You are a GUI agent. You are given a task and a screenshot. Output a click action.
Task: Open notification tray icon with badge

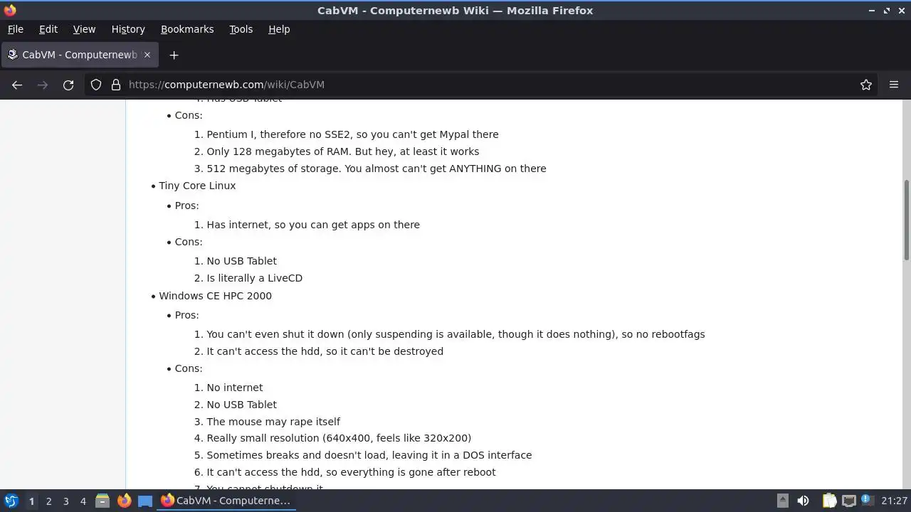tap(866, 501)
